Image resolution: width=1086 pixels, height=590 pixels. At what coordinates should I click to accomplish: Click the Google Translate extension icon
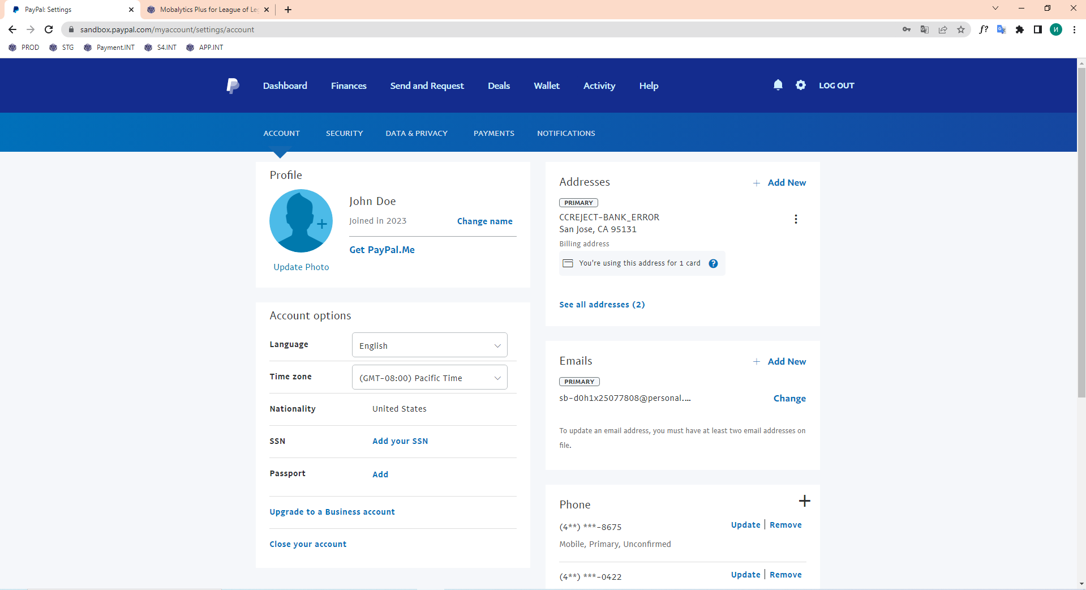(1002, 29)
